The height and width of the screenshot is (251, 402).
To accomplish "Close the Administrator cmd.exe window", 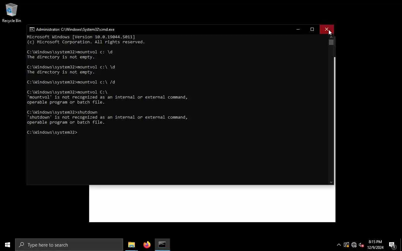I will click(x=327, y=29).
